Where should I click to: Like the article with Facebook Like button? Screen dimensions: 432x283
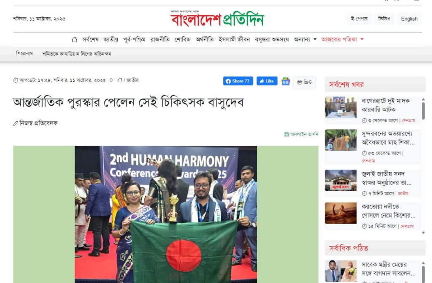(x=267, y=81)
